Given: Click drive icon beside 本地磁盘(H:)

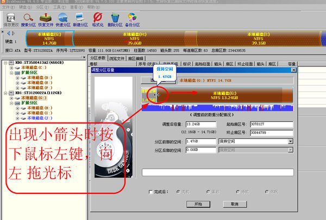Looking at the screenshot, I should (23, 108).
